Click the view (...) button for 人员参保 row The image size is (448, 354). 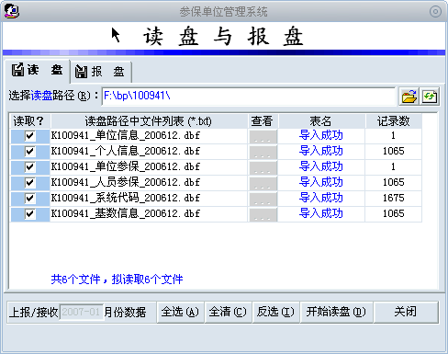point(263,183)
